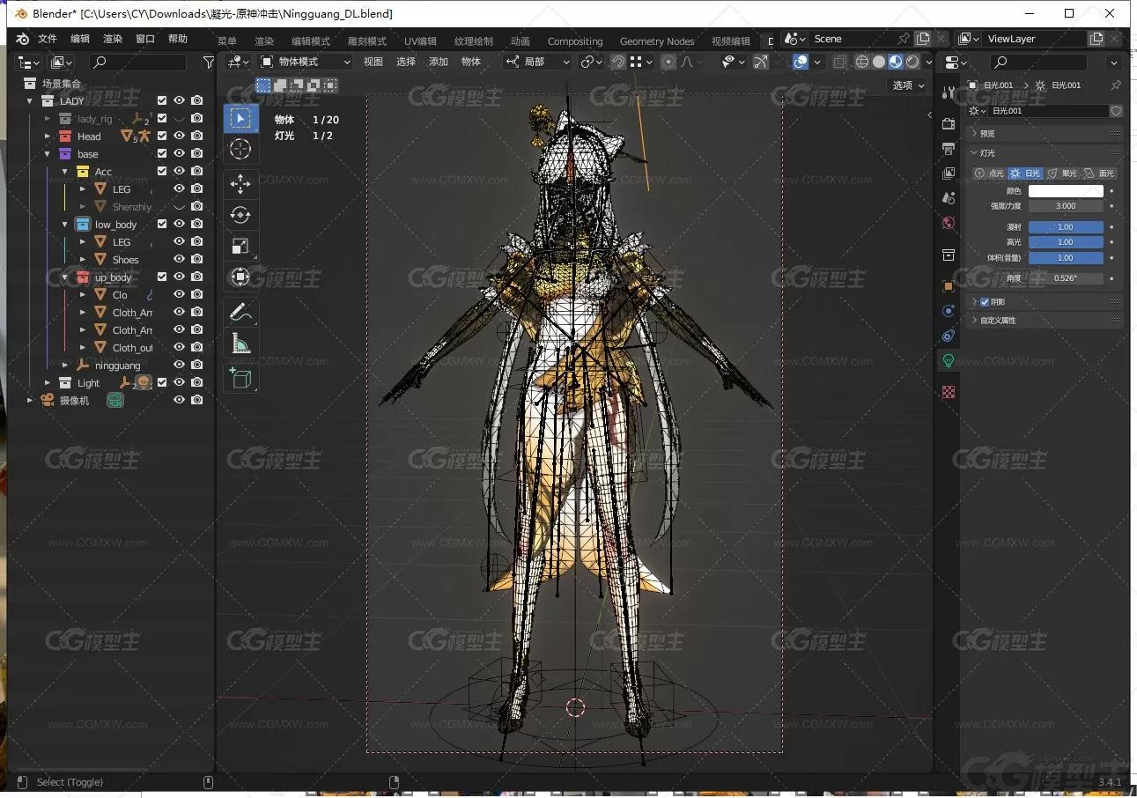Collapse the 灯光 light panel
Image resolution: width=1137 pixels, height=798 pixels.
(1044, 153)
